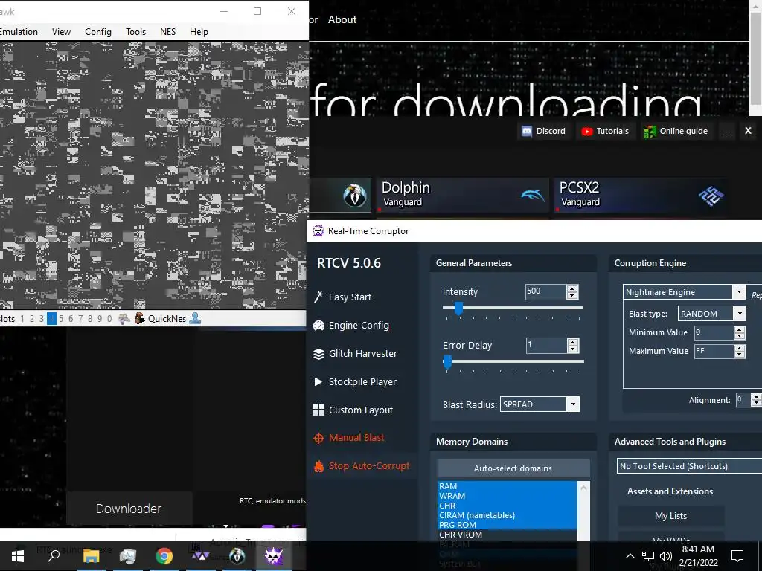This screenshot has width=762, height=571.
Task: Open BizHawk NES menu
Action: pyautogui.click(x=167, y=31)
